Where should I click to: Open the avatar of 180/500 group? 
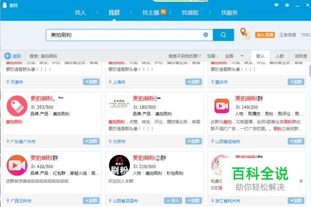pos(120,106)
